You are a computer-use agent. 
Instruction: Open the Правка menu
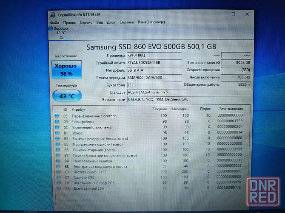(69, 22)
